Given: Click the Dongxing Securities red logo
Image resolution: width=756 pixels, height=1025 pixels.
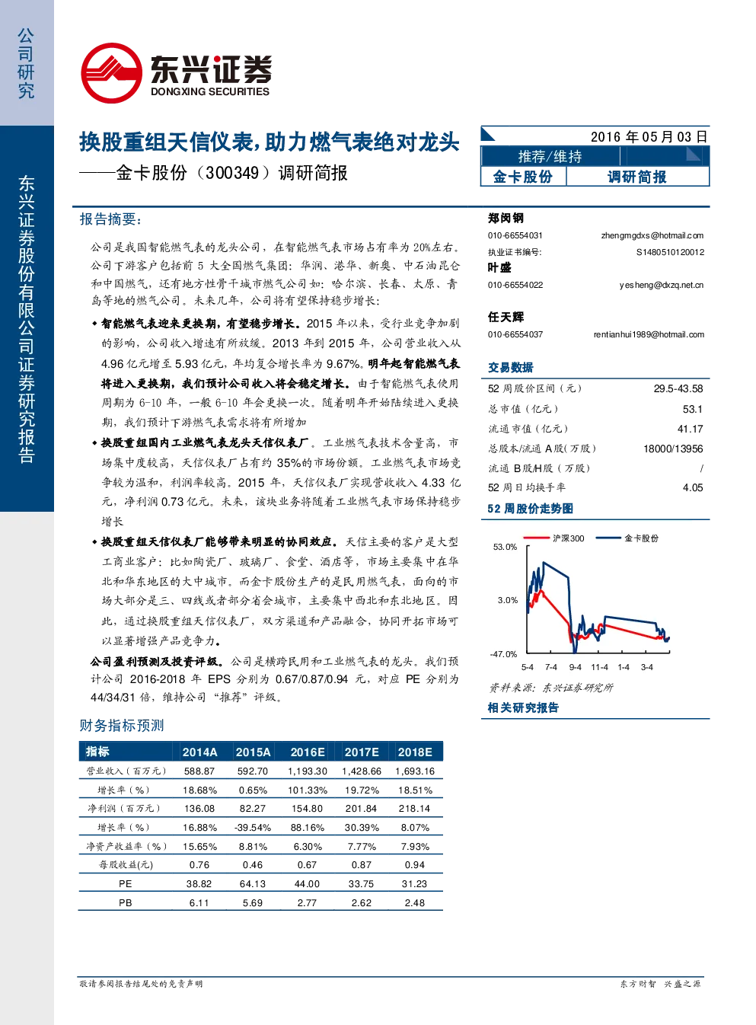Looking at the screenshot, I should [x=112, y=73].
